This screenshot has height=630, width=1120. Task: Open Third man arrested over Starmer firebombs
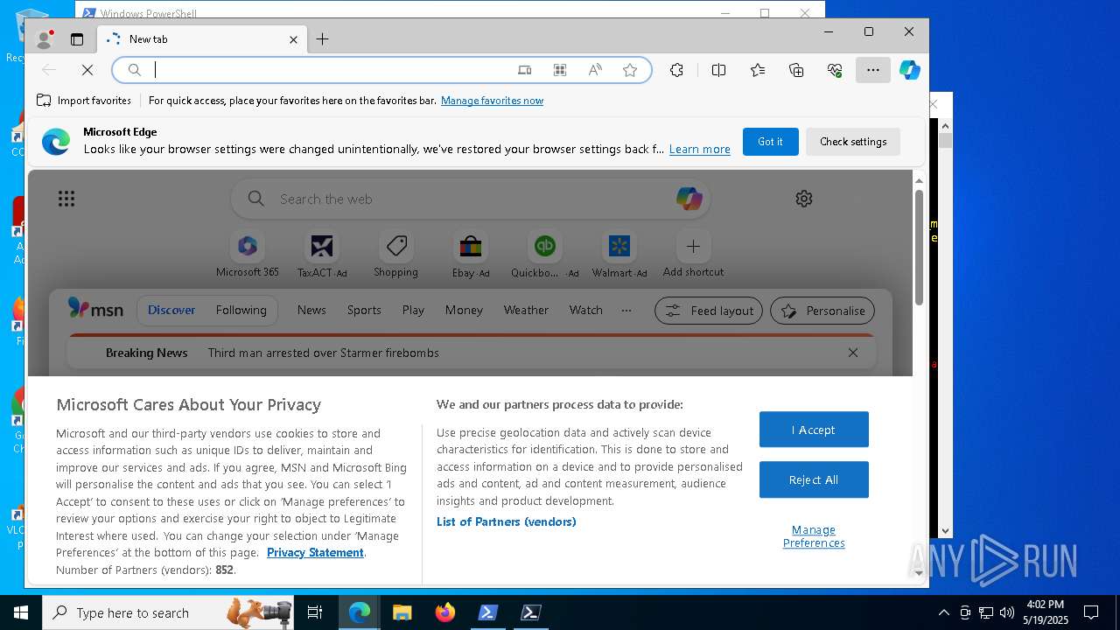(324, 353)
